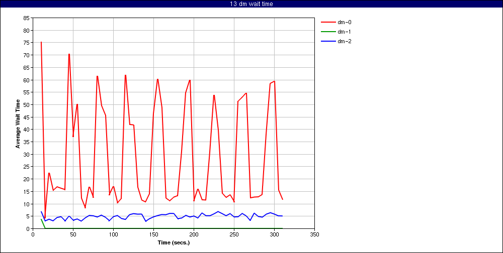Image resolution: width=503 pixels, height=253 pixels.
Task: Click the '13 dm wait time' chart title
Action: pos(251,4)
